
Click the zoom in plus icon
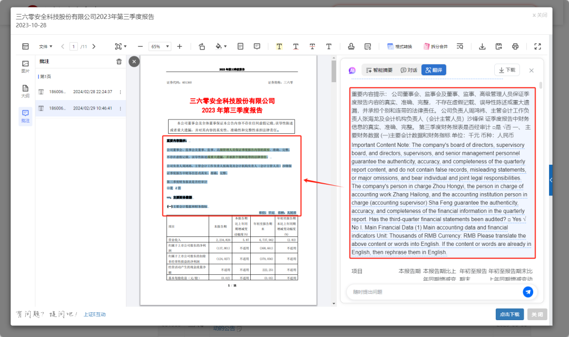[180, 46]
